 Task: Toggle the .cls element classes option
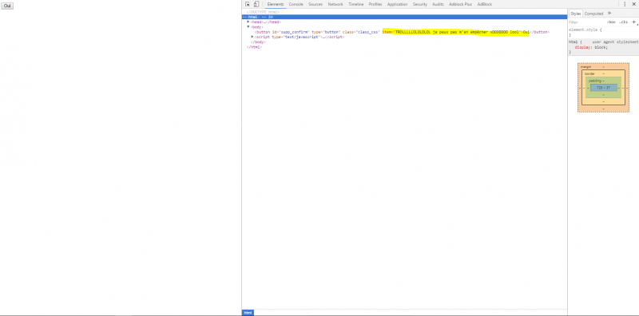624,22
